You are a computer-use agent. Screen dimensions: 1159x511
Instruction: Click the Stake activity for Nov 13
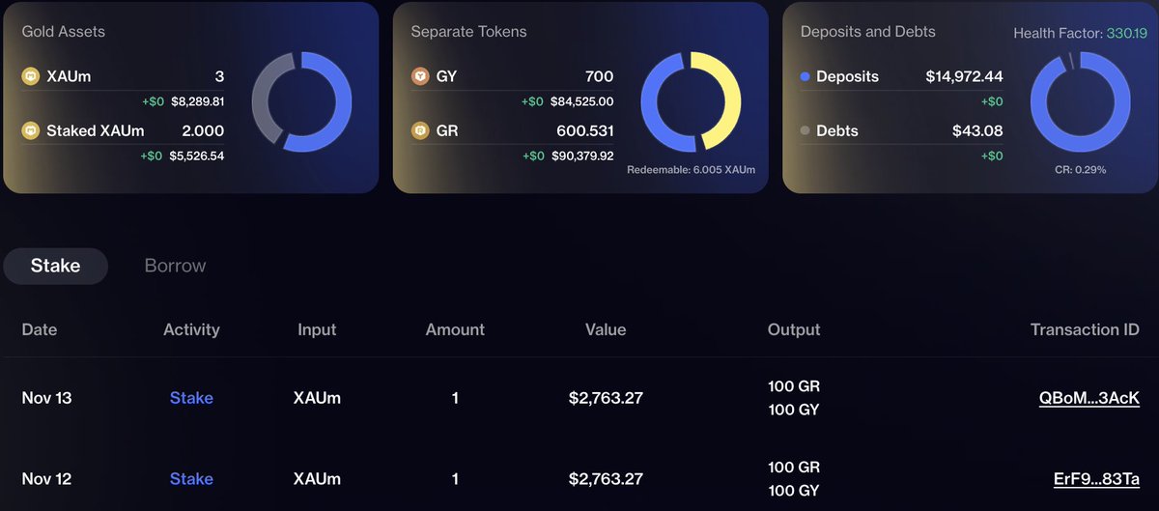(191, 398)
